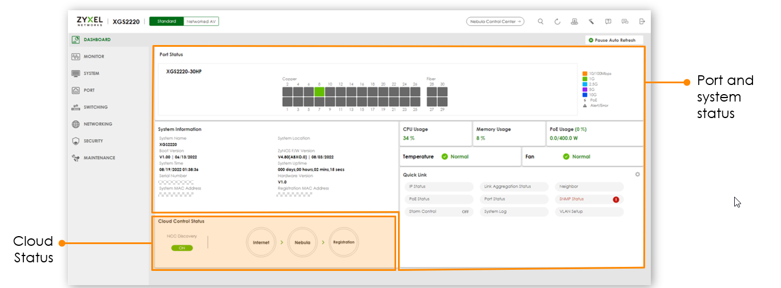Pause Auto Refresh on dashboard
The image size is (781, 288).
click(614, 40)
